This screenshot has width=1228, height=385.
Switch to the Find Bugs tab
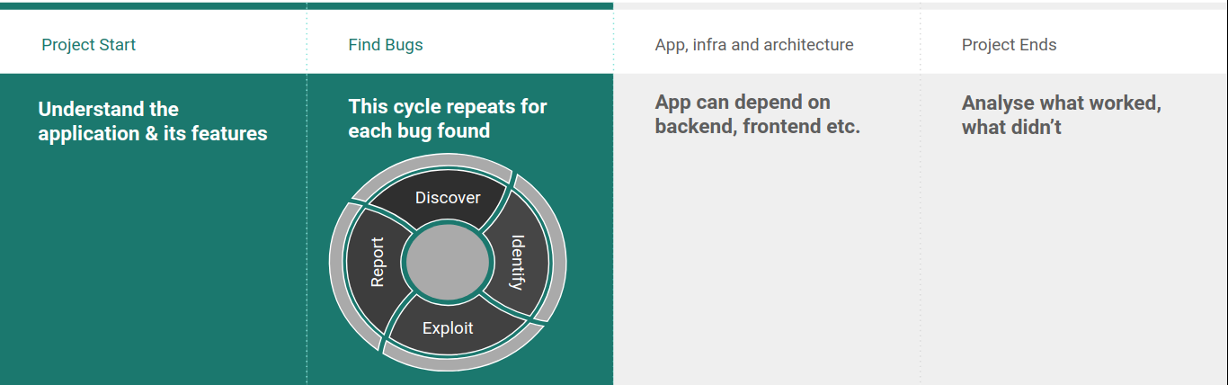(385, 44)
